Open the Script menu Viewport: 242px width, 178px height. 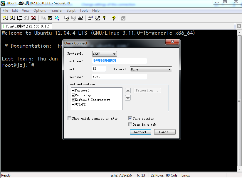71,11
